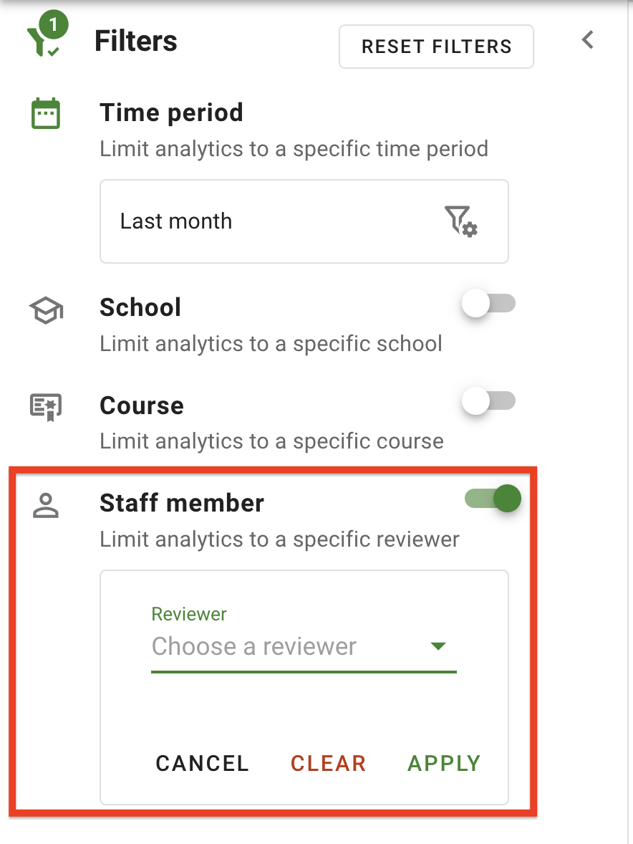Screen dimensions: 633x844
Task: Click the Time period heading
Action: 171,112
